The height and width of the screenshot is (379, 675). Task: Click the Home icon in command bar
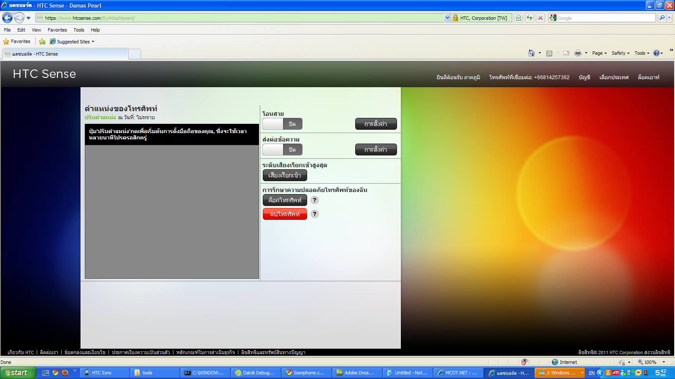coord(532,53)
